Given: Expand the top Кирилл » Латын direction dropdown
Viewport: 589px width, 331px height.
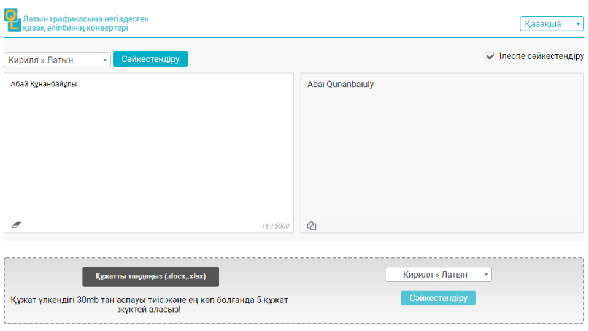Looking at the screenshot, I should [56, 60].
